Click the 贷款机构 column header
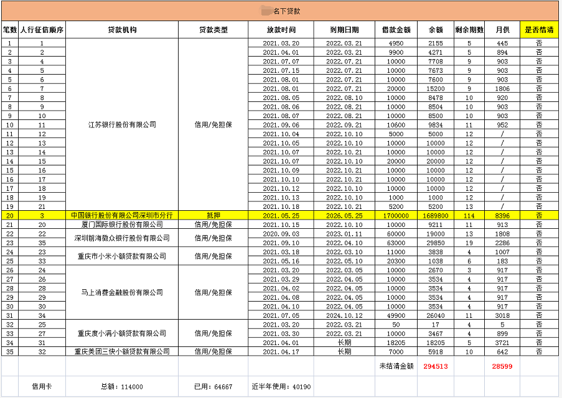Image resolution: width=562 pixels, height=398 pixels. pyautogui.click(x=122, y=30)
